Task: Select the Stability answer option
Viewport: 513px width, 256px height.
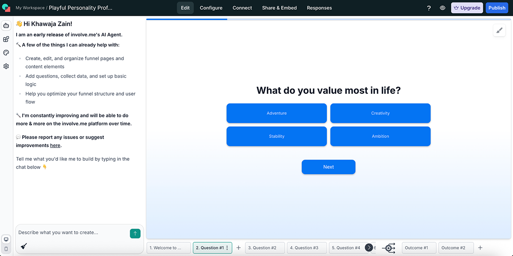Action: click(277, 136)
